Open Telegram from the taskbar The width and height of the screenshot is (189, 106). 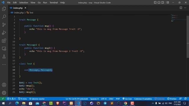click(x=105, y=103)
